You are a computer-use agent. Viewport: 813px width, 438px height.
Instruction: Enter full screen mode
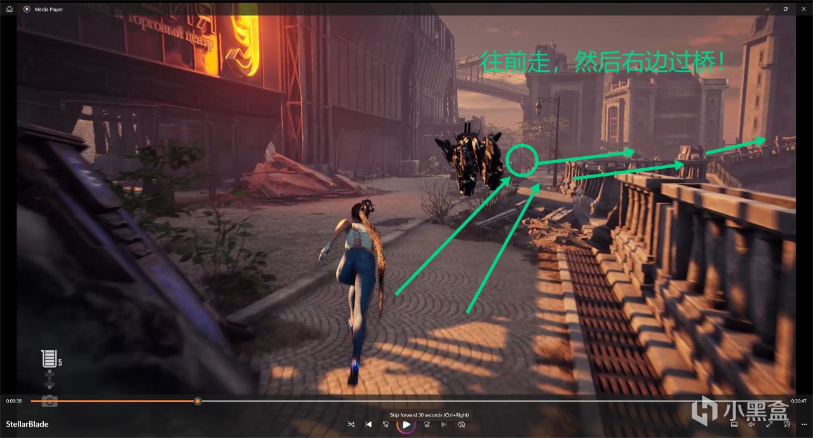tap(769, 424)
